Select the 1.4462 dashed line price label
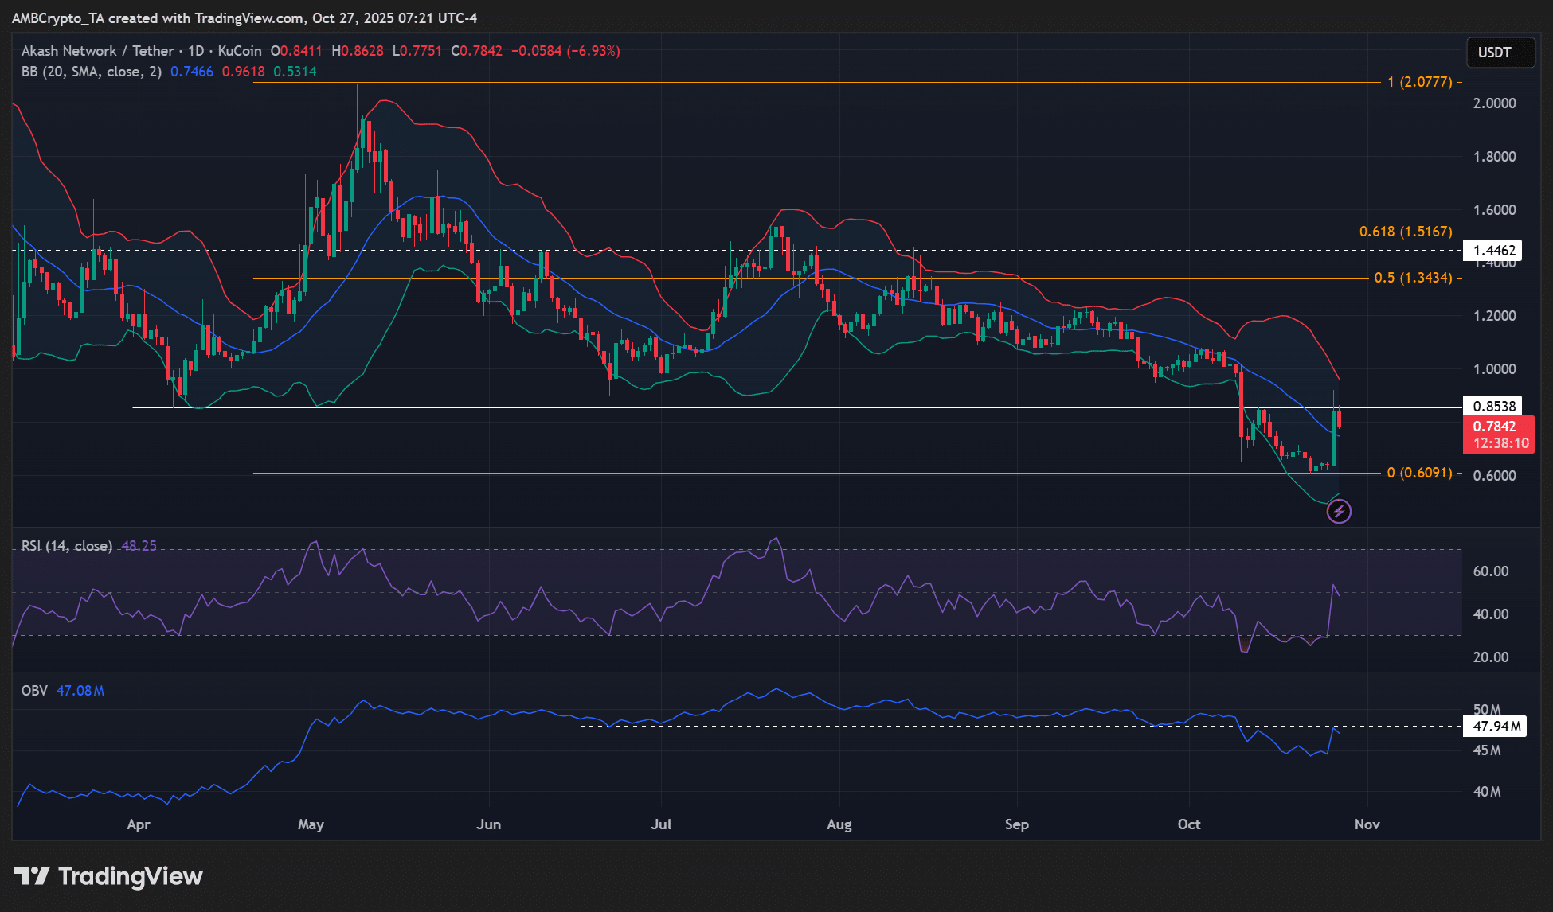Screen dimensions: 1553x912 [1493, 251]
